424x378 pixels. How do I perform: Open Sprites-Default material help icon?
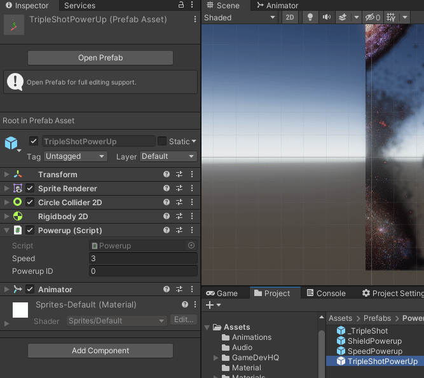pos(185,305)
